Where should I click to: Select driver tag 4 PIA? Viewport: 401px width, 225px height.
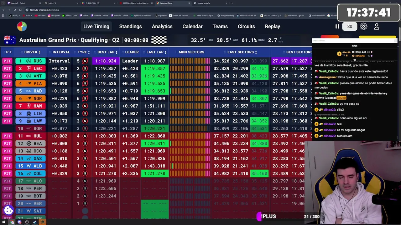30,83
